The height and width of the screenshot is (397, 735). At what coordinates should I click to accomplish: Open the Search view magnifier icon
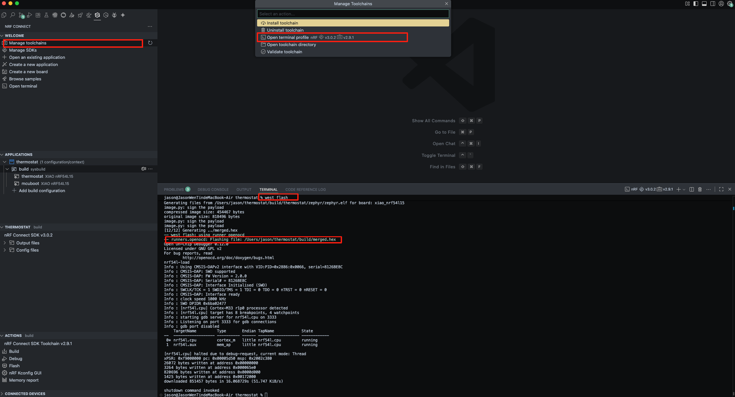[12, 15]
